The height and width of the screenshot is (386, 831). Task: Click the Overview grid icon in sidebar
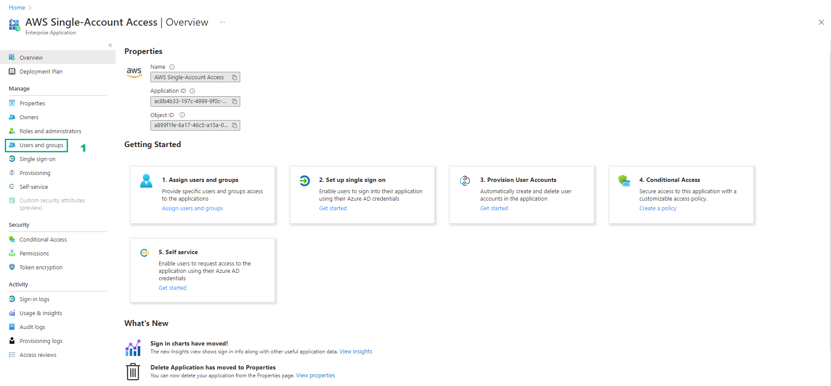[x=12, y=57]
